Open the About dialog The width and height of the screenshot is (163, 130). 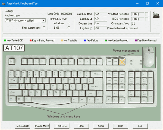click(x=101, y=126)
